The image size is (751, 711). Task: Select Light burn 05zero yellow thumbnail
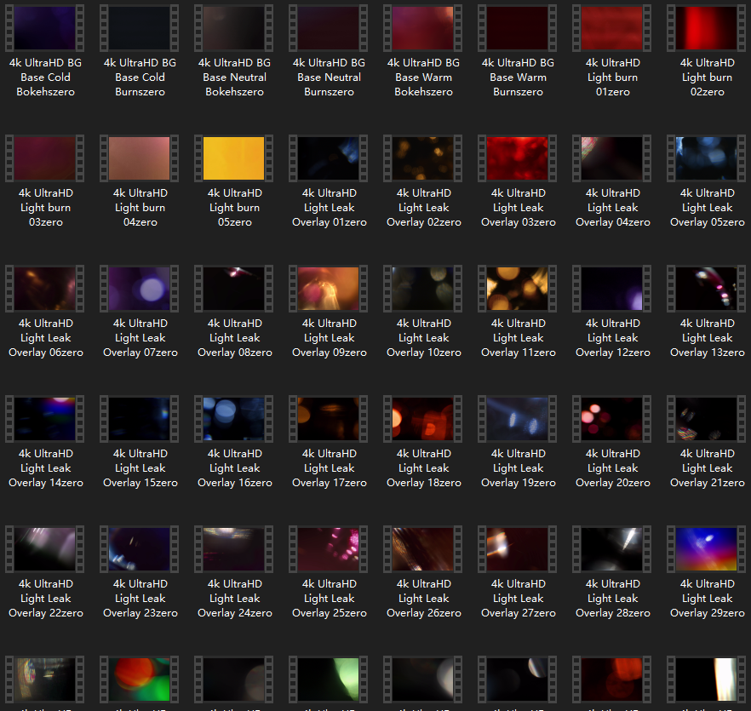[233, 158]
